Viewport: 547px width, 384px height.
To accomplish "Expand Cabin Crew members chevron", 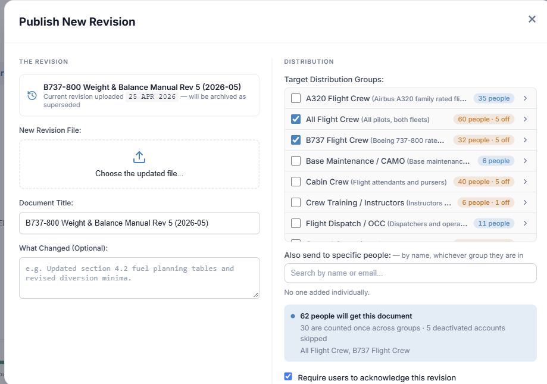I will 525,182.
